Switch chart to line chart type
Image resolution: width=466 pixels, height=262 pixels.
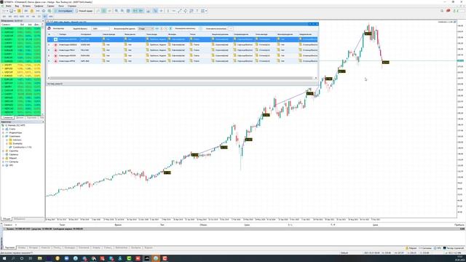pyautogui.click(x=109, y=11)
